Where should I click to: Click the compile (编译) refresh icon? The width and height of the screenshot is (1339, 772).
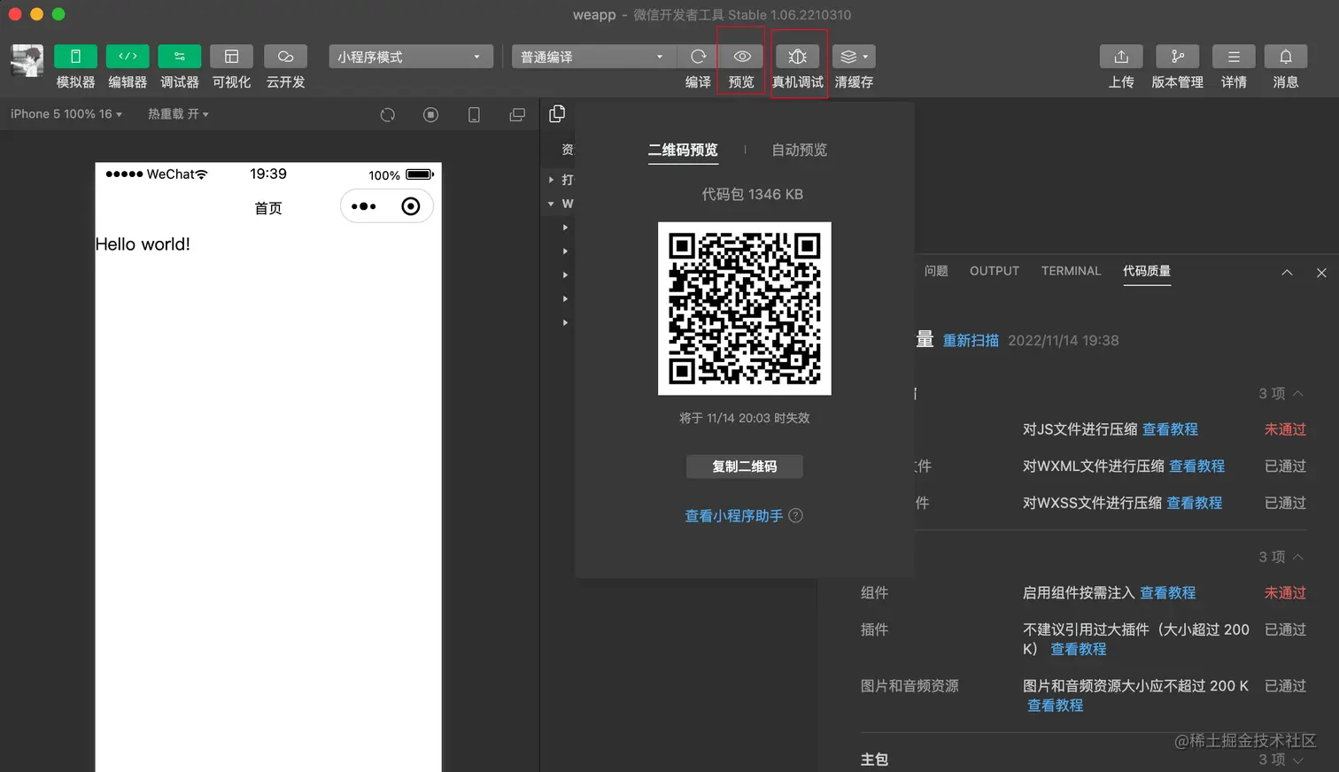[698, 57]
